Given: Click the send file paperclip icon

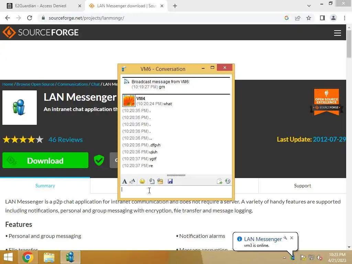Looking at the screenshot, I should [x=152, y=181].
